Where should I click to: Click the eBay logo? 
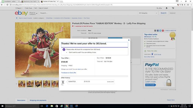click(x=21, y=13)
